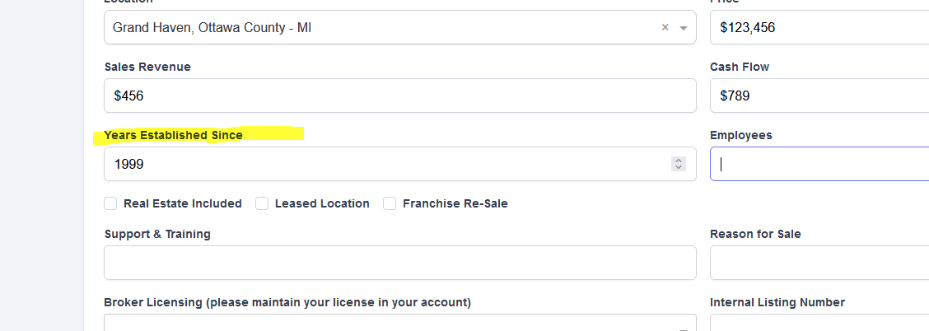Check the Leased Location option
929x331 pixels.
coord(262,203)
